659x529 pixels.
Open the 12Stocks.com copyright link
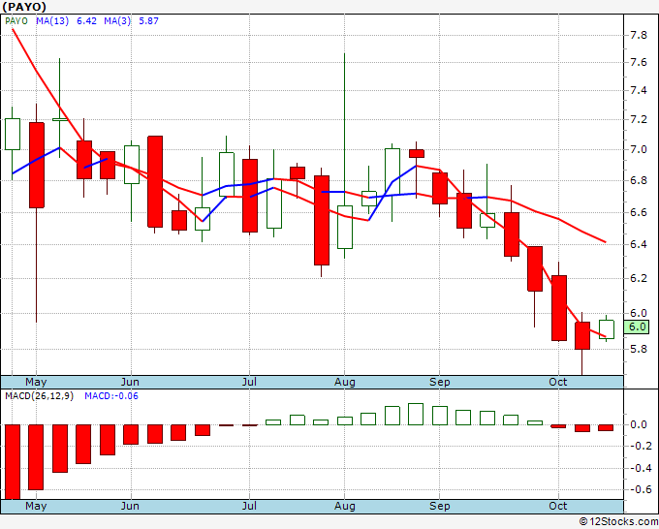(x=618, y=521)
